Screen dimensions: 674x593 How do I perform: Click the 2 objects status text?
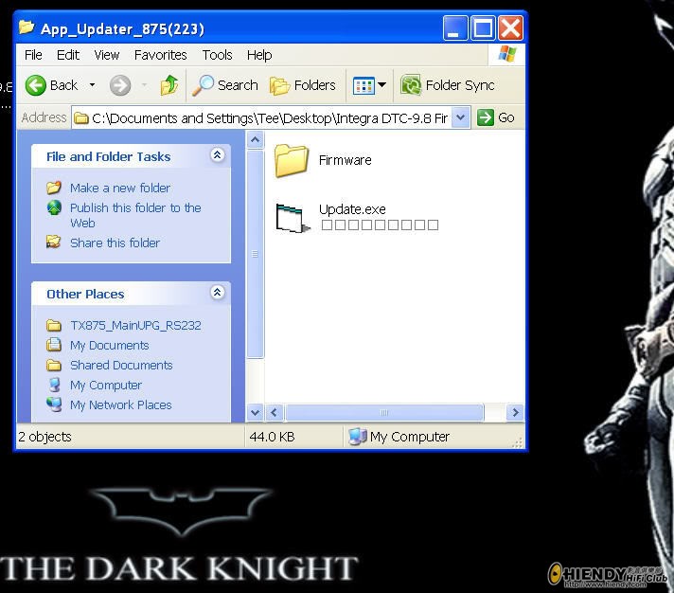44,437
